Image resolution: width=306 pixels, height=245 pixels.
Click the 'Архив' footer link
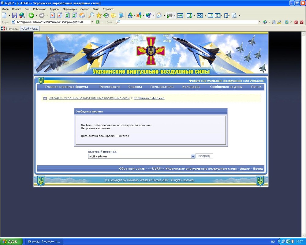245,169
